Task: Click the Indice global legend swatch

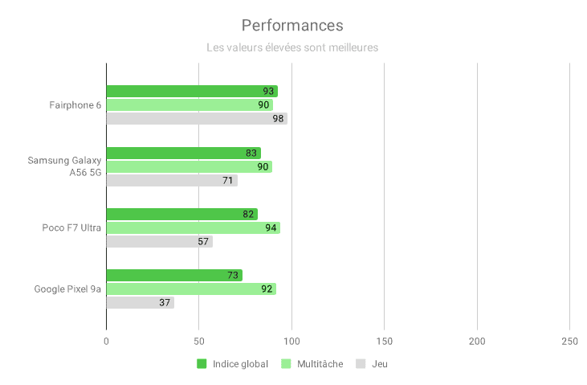Action: [202, 364]
